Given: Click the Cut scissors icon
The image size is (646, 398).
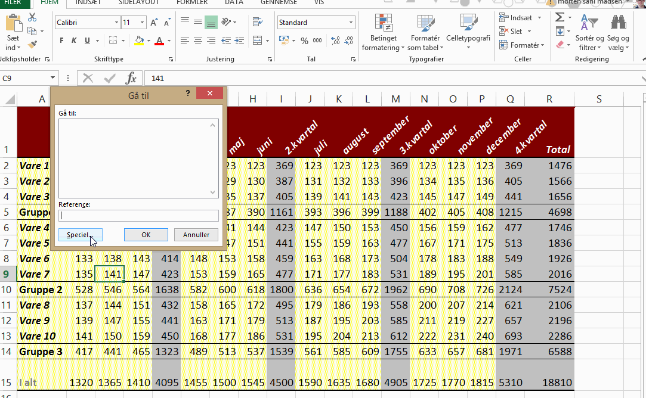Looking at the screenshot, I should (32, 18).
